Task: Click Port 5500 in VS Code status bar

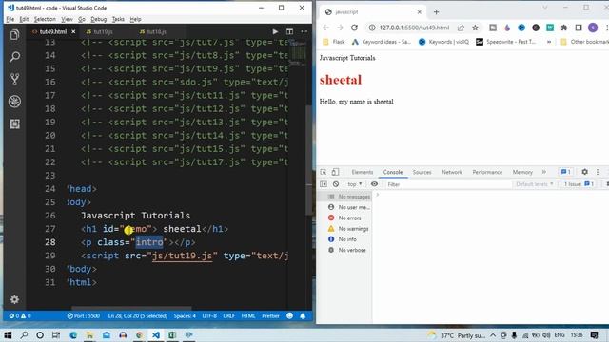Action: click(x=84, y=316)
